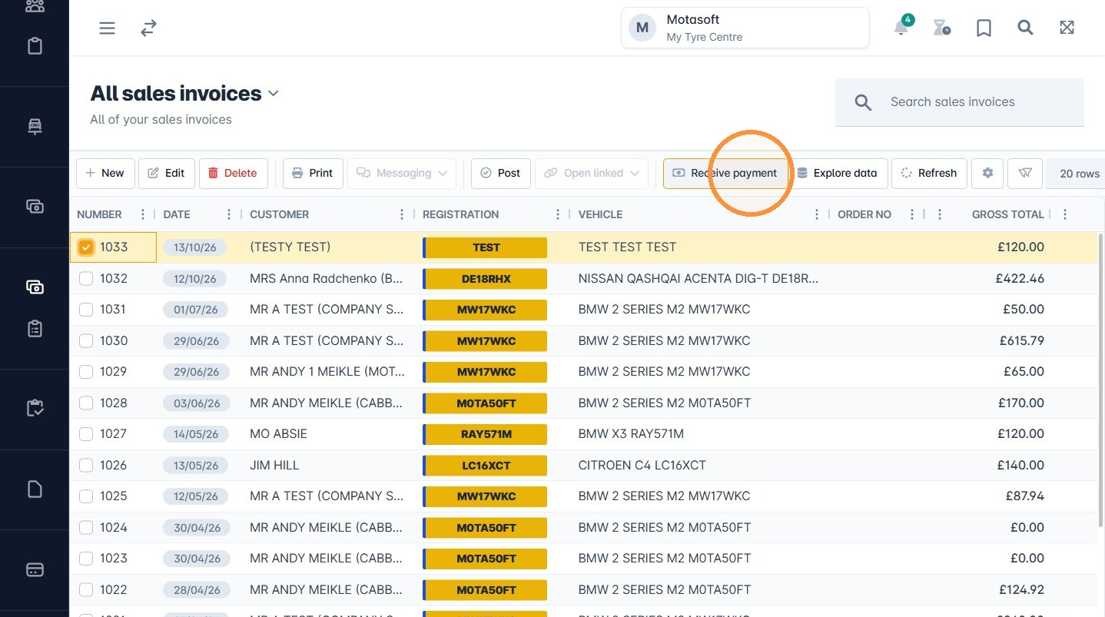Tick the invoice 1028 checkbox

click(x=86, y=403)
